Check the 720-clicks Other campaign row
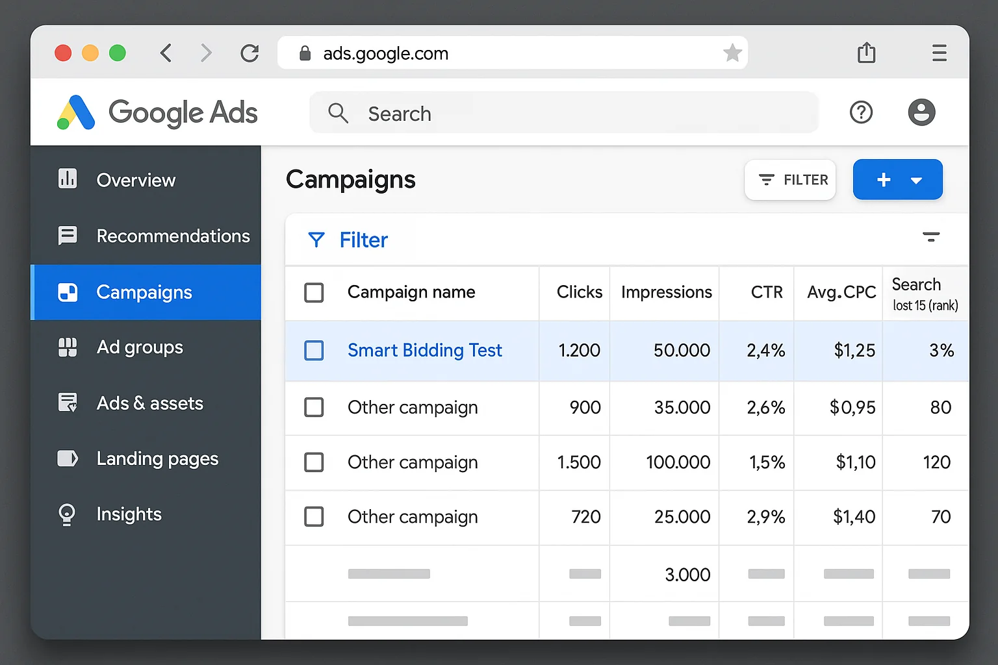The height and width of the screenshot is (665, 998). (314, 517)
